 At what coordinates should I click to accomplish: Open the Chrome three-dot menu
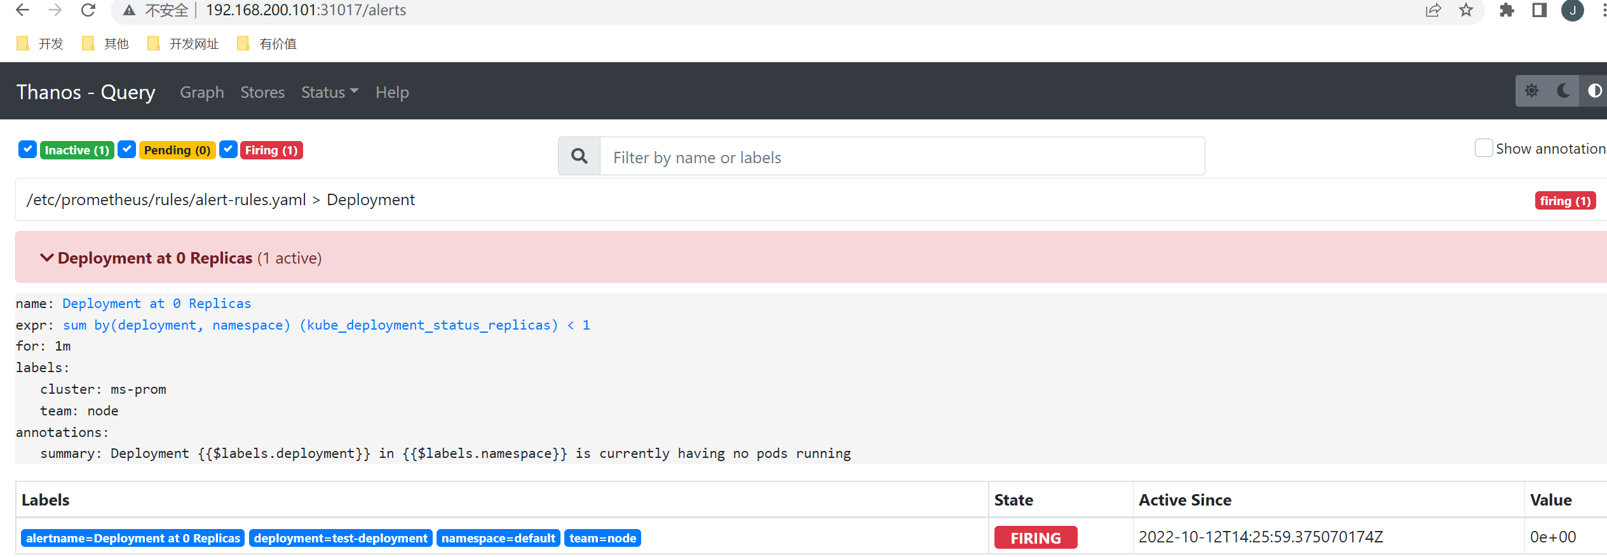click(x=1603, y=10)
